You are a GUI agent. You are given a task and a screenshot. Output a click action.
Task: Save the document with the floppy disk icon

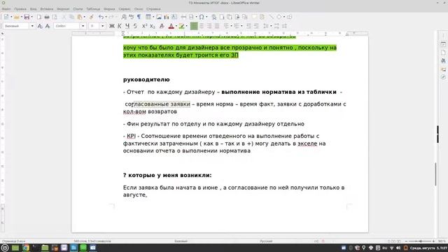coord(27,17)
